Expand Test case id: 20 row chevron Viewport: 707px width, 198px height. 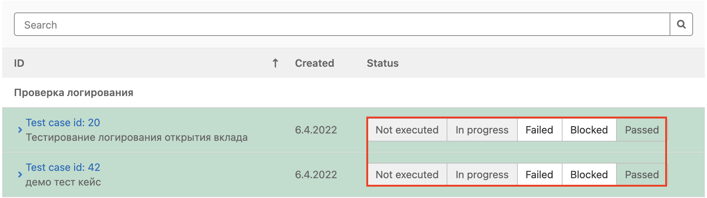click(20, 130)
